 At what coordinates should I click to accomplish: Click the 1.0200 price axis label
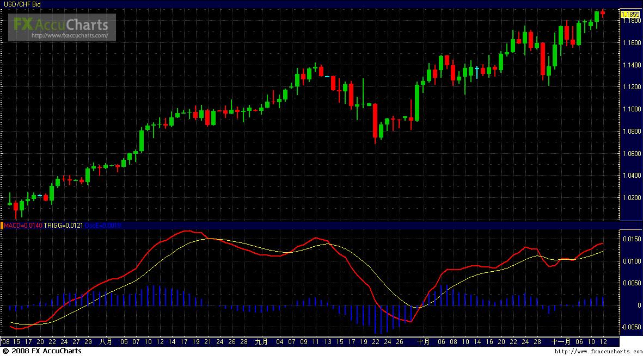(x=632, y=197)
